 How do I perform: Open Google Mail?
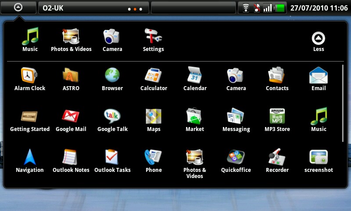(71, 120)
